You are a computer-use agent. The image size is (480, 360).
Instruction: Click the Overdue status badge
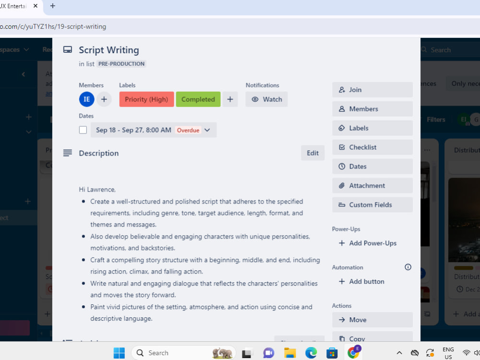(x=188, y=130)
